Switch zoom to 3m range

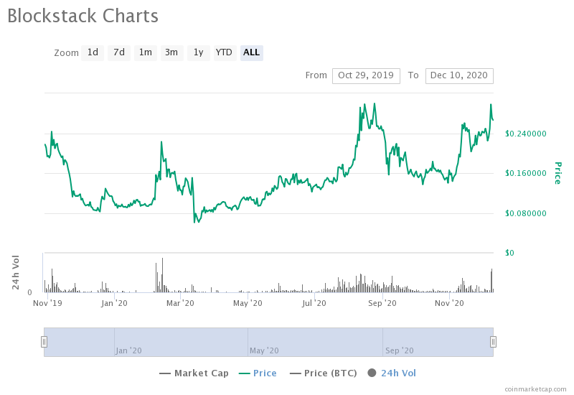171,52
